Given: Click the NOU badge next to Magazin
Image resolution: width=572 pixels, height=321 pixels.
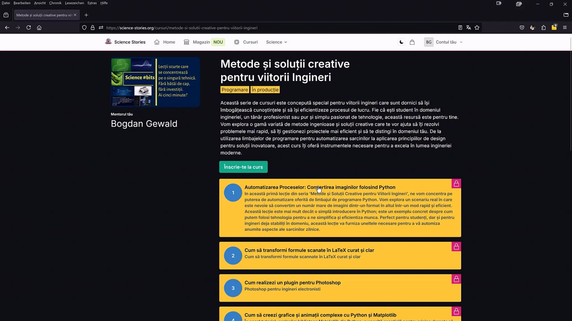Looking at the screenshot, I should click(x=218, y=42).
